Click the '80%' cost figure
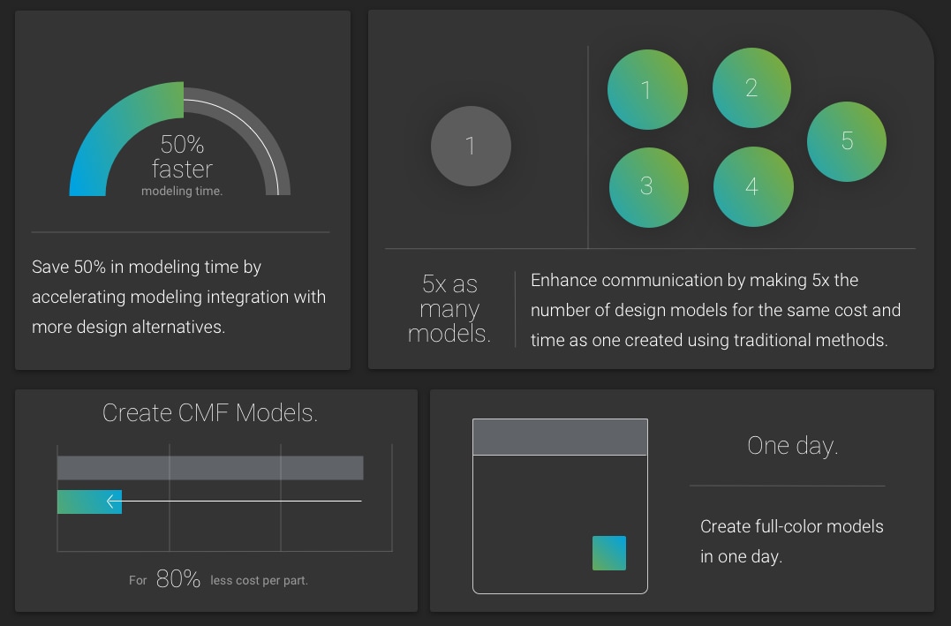The height and width of the screenshot is (626, 951). point(177,578)
